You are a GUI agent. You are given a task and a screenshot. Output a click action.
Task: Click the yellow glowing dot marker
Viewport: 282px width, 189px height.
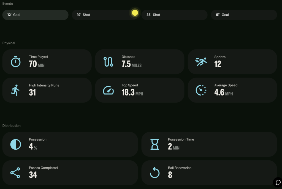tap(135, 13)
